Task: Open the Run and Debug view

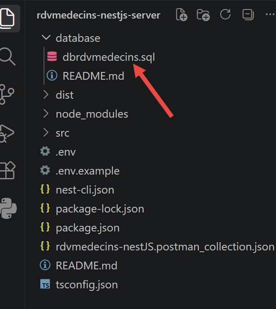Action: [7, 133]
